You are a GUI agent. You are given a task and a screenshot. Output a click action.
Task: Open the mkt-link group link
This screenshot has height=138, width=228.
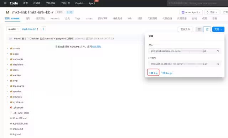click(x=20, y=12)
